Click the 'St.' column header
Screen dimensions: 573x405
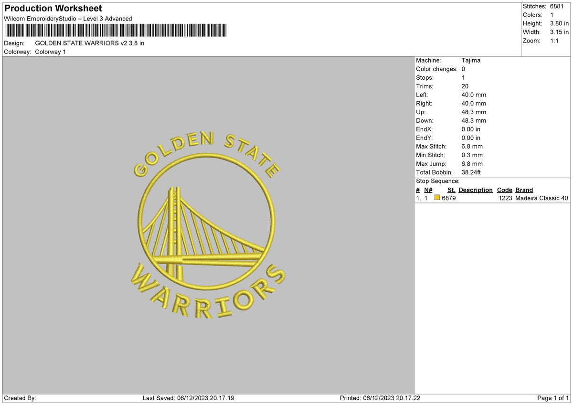click(451, 190)
